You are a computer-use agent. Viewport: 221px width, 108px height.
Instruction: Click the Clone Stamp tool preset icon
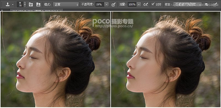pos(7,4)
